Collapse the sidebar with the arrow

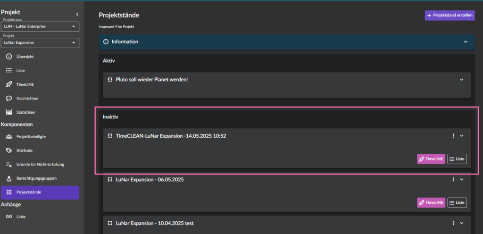(x=77, y=14)
